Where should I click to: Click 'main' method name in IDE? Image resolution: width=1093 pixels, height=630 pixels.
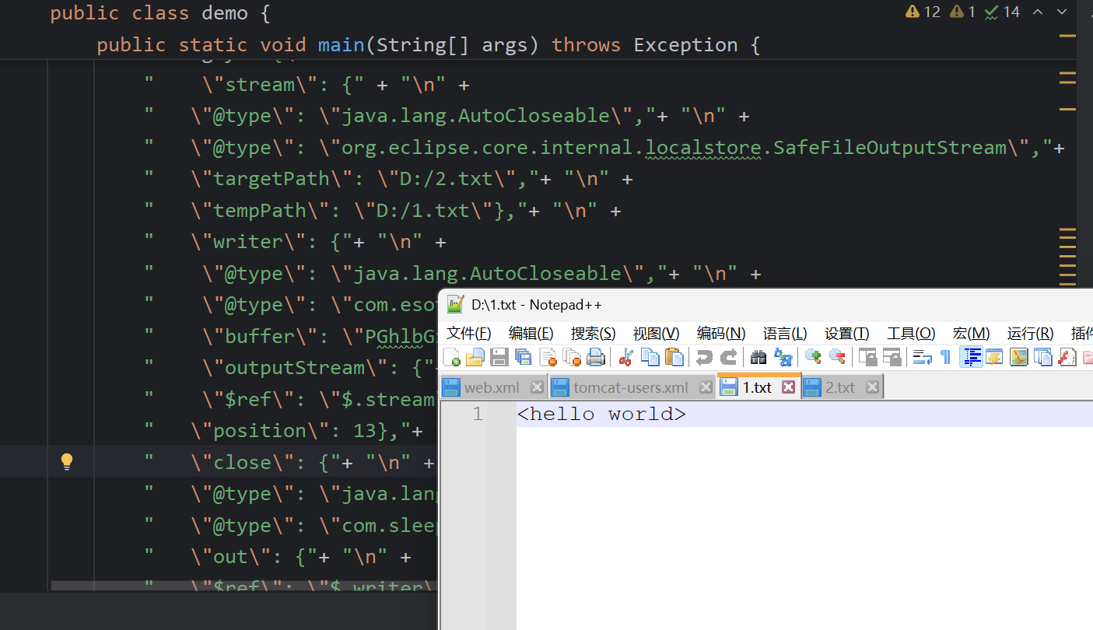(342, 45)
